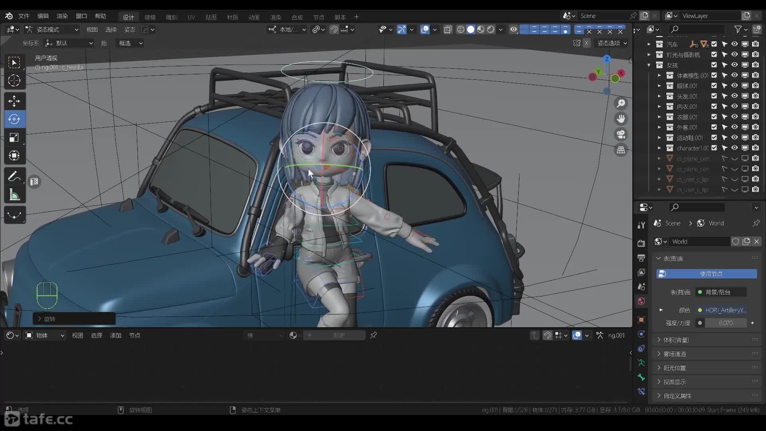The height and width of the screenshot is (431, 766).
Task: Hide 外套.001 collection with eye icon
Action: (x=734, y=127)
